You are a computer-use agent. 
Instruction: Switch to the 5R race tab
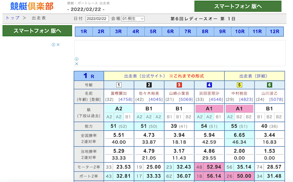tap(153, 32)
